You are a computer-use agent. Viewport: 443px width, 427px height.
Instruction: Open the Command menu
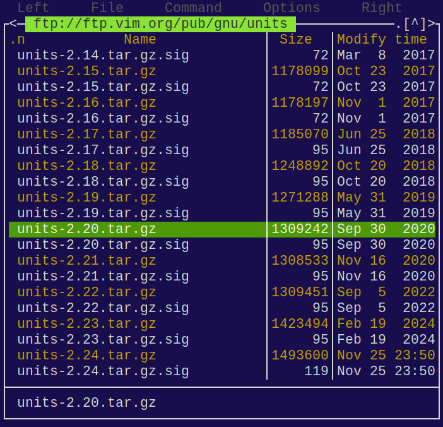[x=193, y=8]
